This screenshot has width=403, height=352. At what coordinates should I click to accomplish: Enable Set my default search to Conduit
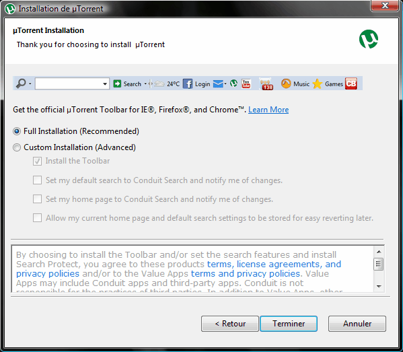click(37, 180)
